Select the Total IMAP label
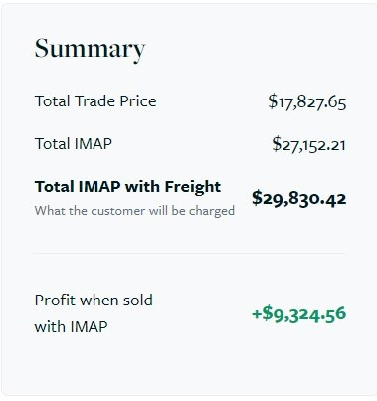 (74, 144)
